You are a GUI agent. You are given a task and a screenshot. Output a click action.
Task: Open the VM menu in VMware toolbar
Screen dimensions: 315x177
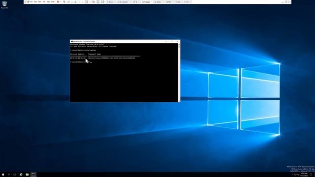click(44, 2)
